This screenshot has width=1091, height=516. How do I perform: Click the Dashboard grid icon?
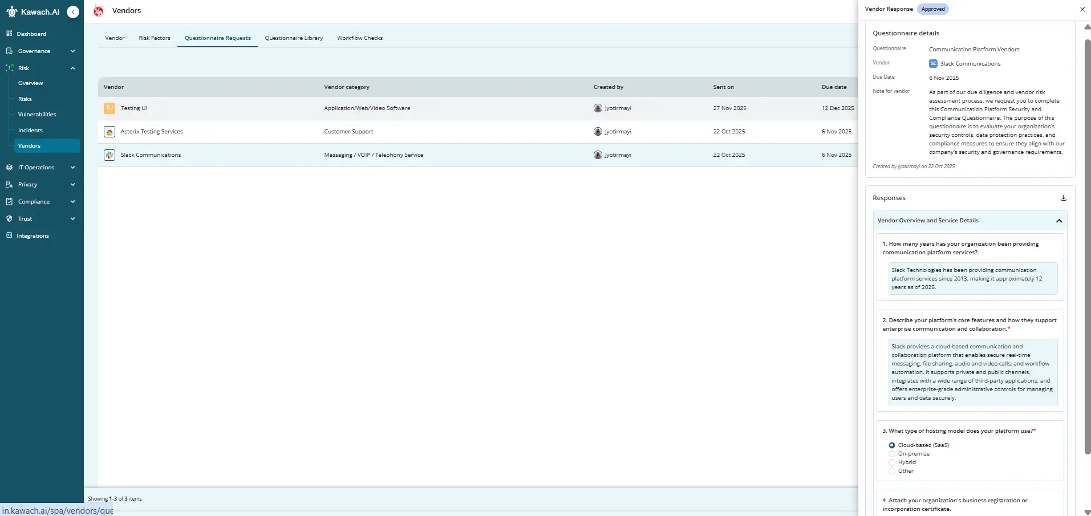(9, 34)
